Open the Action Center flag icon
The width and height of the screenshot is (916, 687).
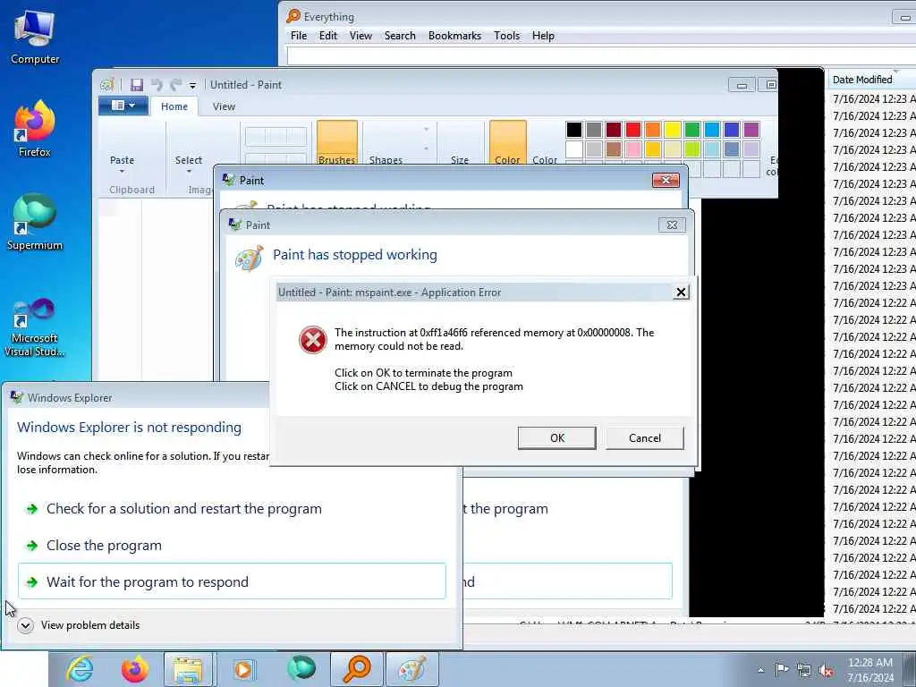[x=782, y=669]
